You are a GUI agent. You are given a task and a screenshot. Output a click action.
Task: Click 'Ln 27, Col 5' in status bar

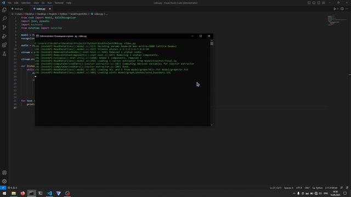click(x=275, y=188)
